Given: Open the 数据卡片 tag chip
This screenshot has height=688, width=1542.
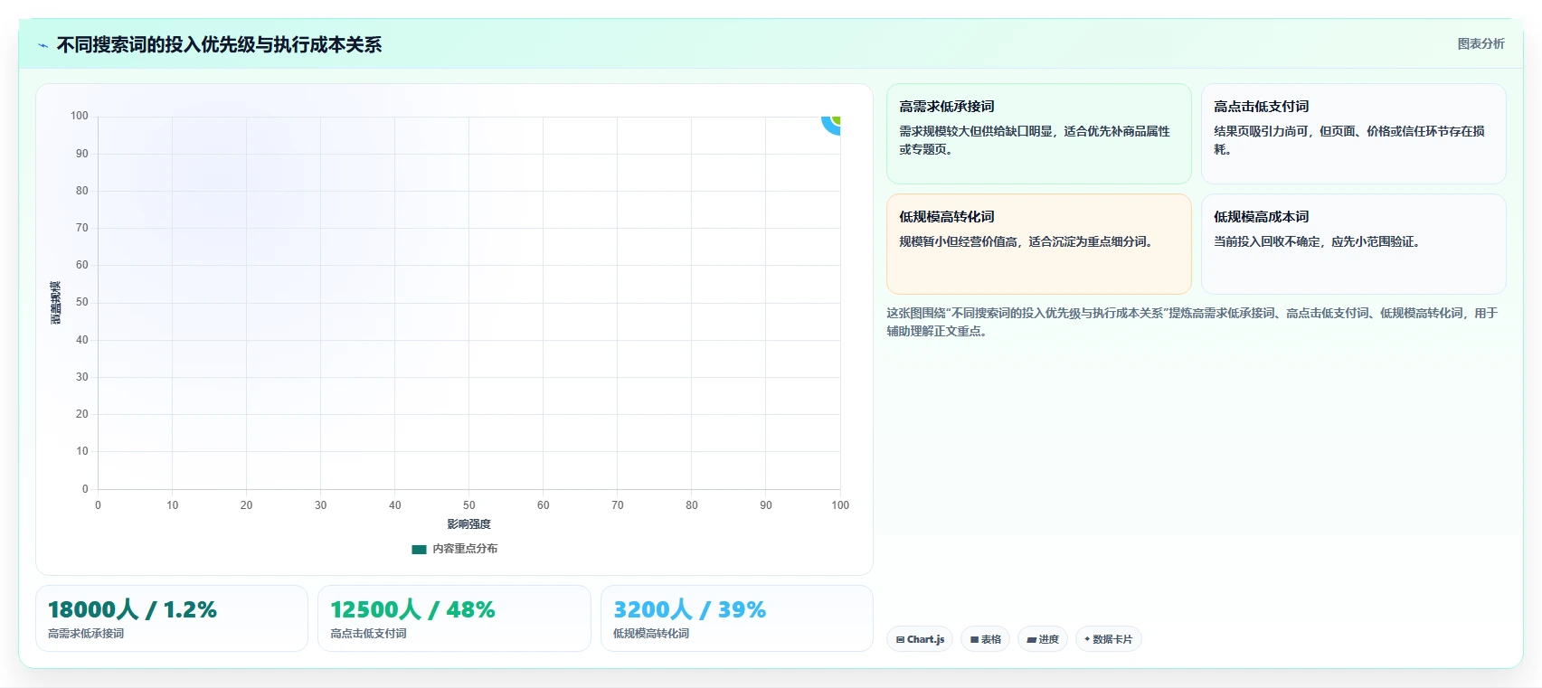Looking at the screenshot, I should point(1109,639).
